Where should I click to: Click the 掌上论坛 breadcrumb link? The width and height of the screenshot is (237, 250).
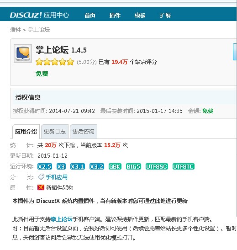tap(39, 30)
